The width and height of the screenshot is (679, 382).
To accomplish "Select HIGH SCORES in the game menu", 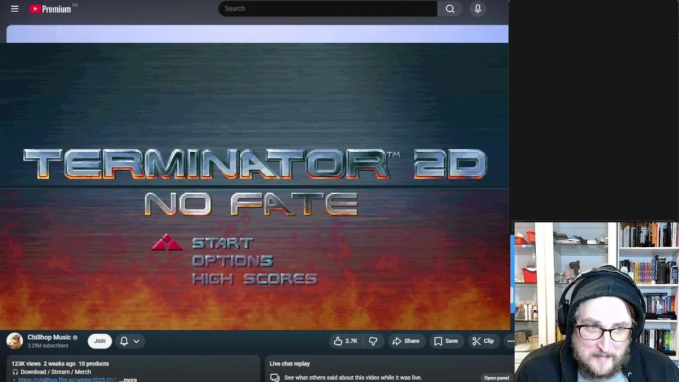I will pos(255,279).
